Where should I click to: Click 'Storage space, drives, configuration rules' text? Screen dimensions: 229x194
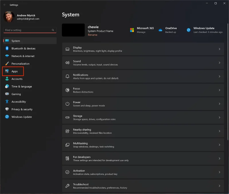click(x=94, y=119)
